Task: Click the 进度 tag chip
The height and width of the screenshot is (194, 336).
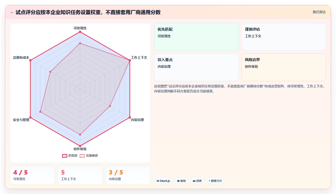Action: 197,181
